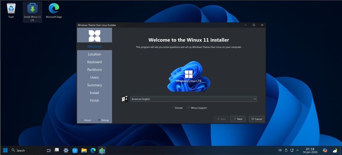Go to the Keyboard step
342x155 pixels.
coord(94,62)
